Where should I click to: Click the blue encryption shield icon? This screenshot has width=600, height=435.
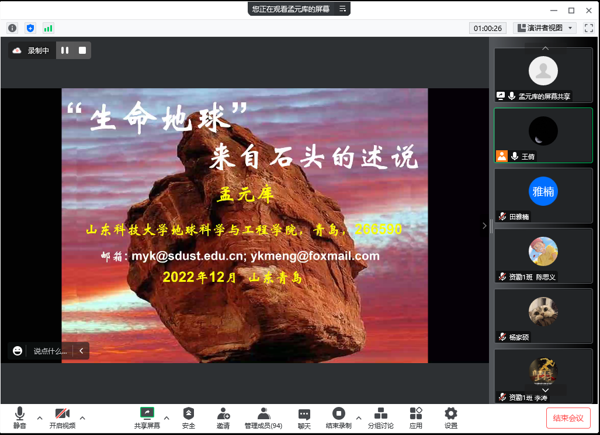click(x=30, y=28)
